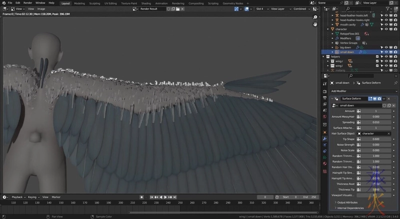Click the zoom magnifier icon in image viewer
The width and height of the screenshot is (400, 219).
(315, 17)
